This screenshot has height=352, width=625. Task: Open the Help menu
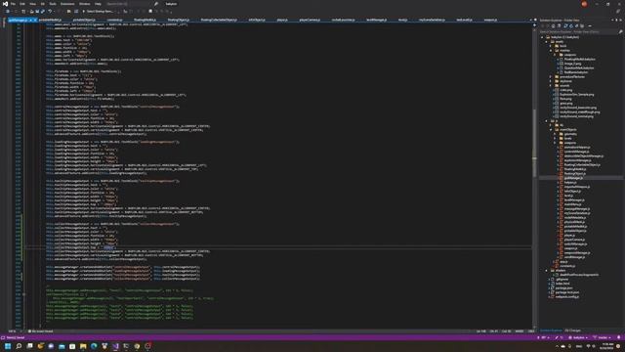[x=98, y=4]
